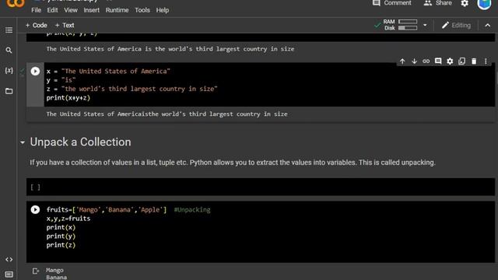Mirror cell in tab icon
Image resolution: width=498 pixels, height=280 pixels.
pyautogui.click(x=461, y=61)
